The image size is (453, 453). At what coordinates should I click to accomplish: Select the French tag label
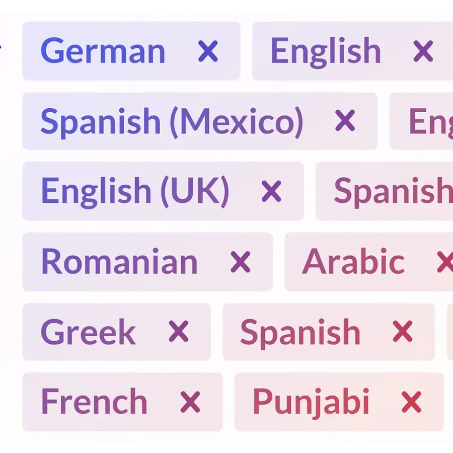94,402
